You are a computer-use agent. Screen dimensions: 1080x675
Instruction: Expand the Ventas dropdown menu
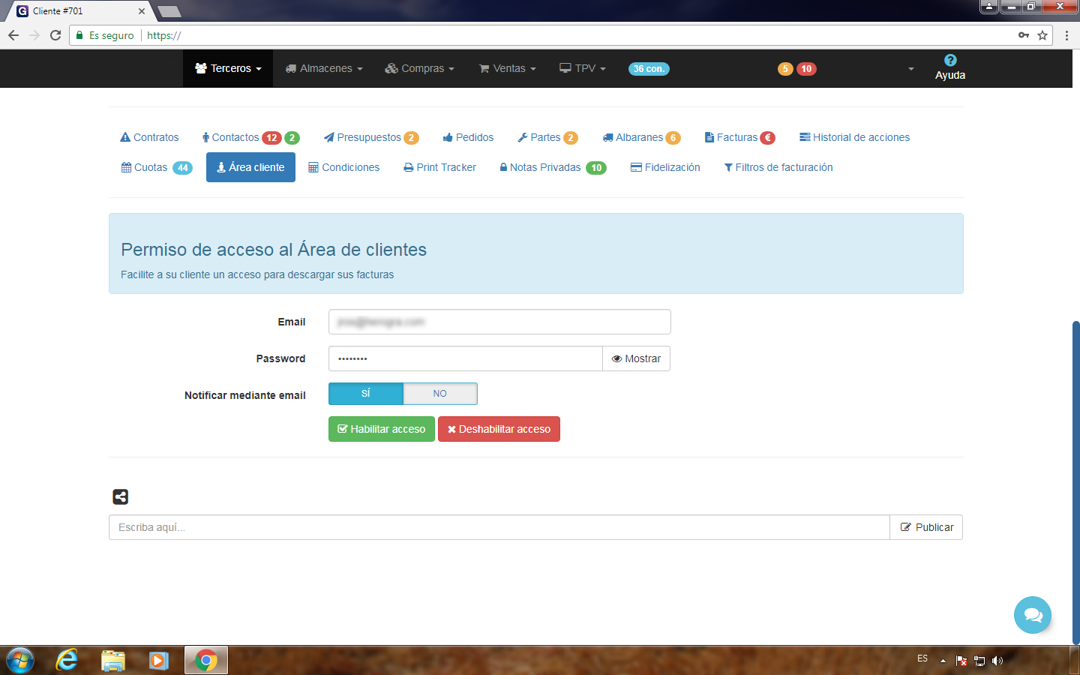pyautogui.click(x=508, y=68)
